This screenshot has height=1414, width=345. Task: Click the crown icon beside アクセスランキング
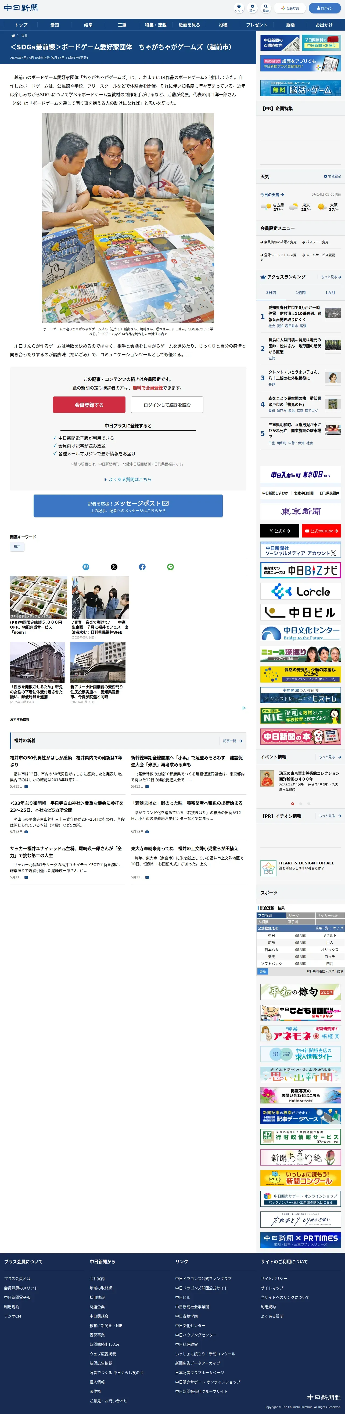point(263,277)
